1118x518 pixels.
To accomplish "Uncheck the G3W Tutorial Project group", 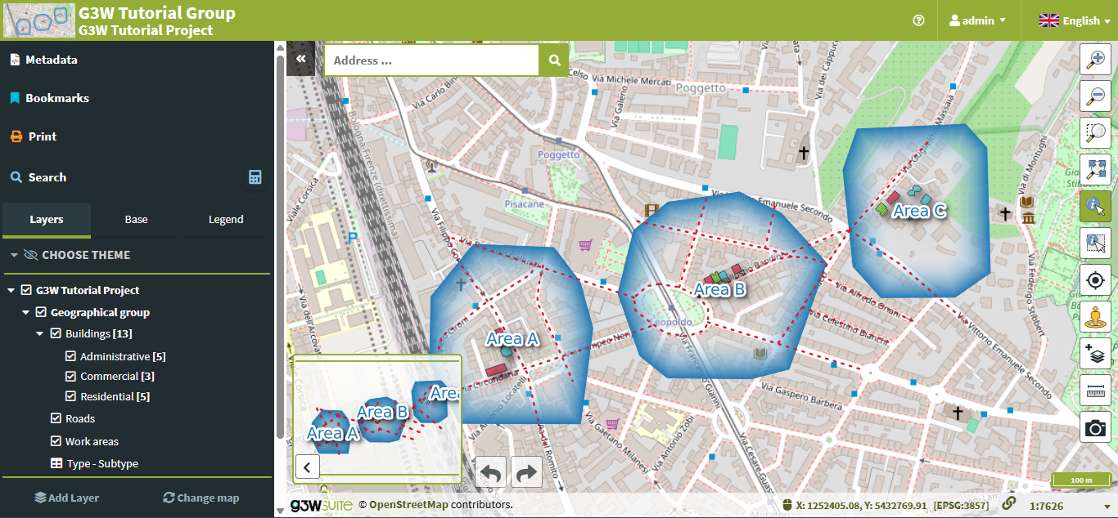I will click(26, 290).
